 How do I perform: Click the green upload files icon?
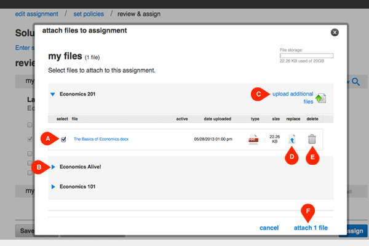(x=320, y=98)
